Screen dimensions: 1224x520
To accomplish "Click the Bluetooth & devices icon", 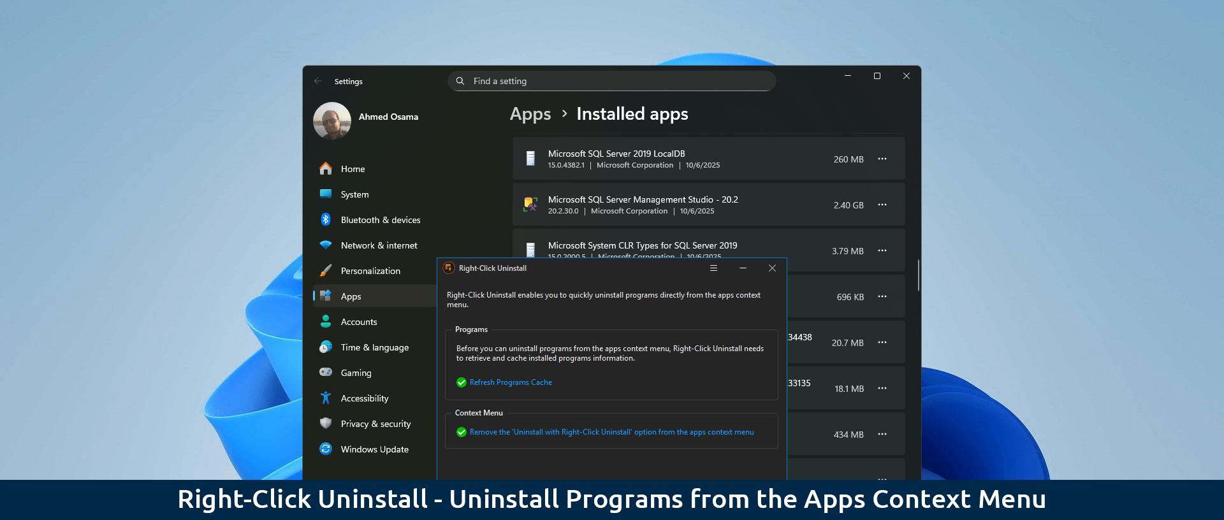I will [326, 219].
